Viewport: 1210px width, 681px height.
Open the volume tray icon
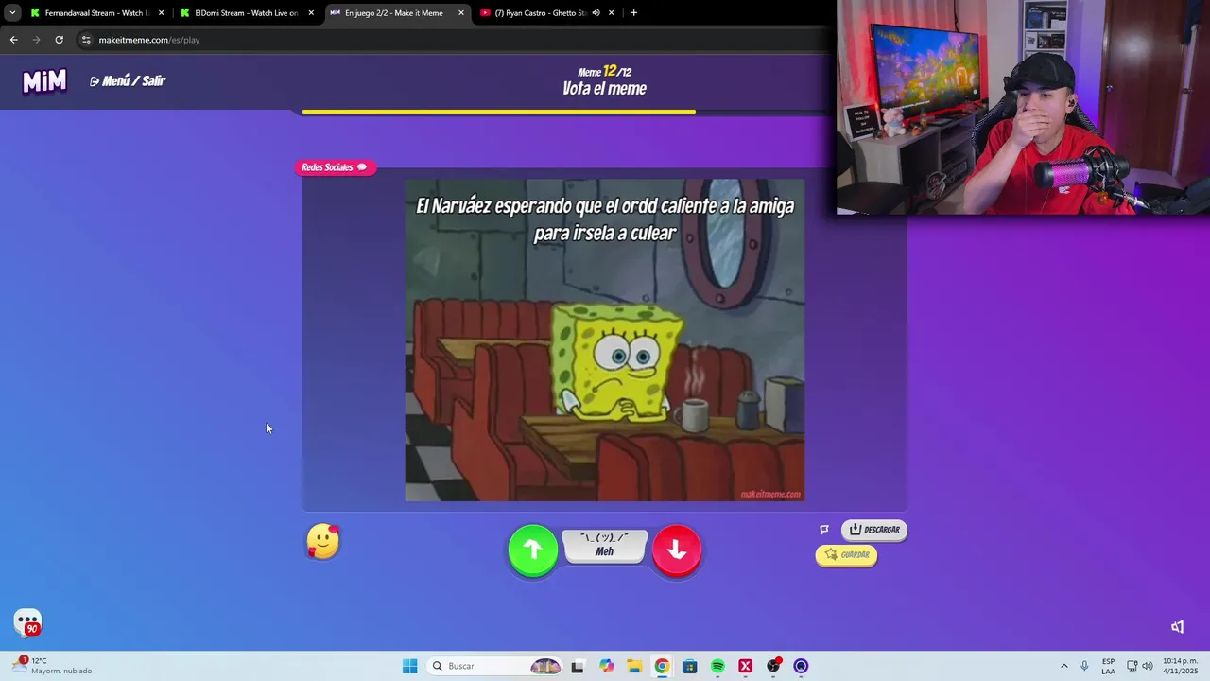coord(1148,666)
